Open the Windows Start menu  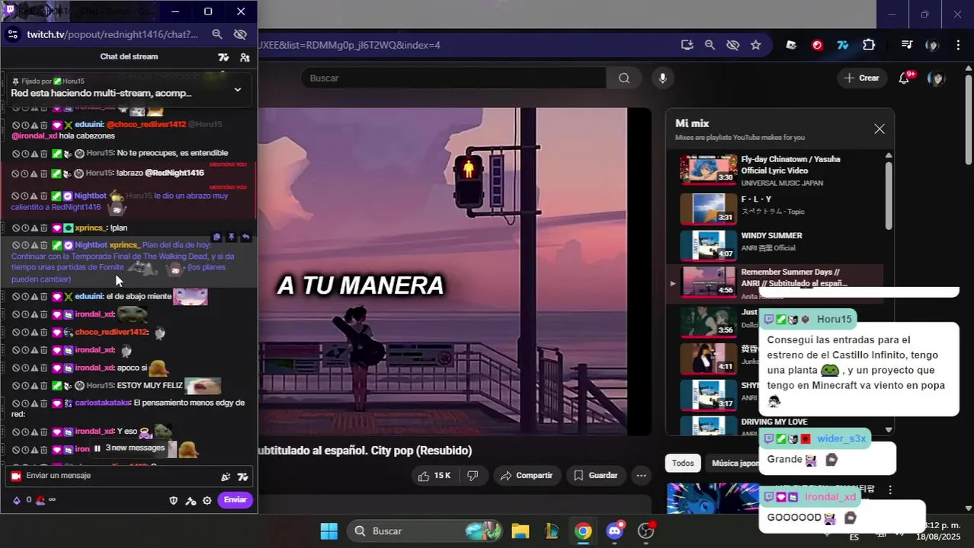tap(328, 530)
